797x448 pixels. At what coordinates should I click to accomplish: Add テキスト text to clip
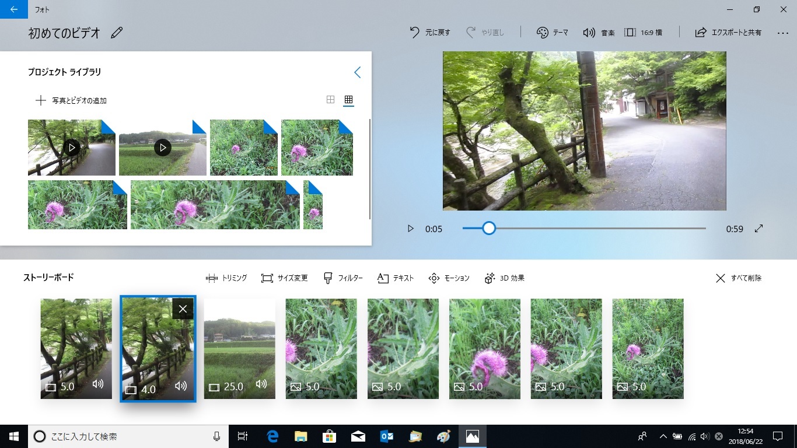click(396, 278)
